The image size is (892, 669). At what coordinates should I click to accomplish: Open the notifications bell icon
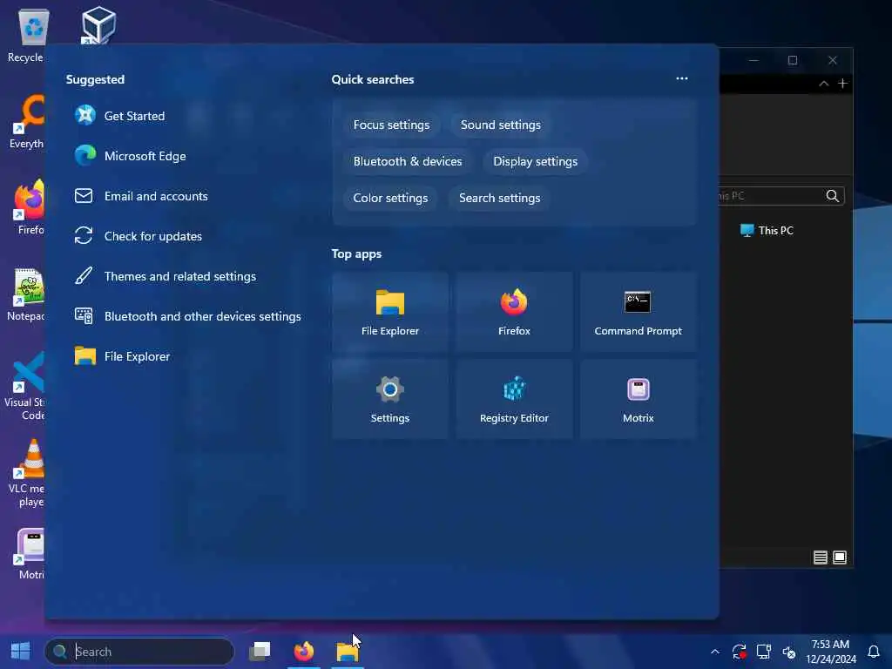pyautogui.click(x=874, y=652)
